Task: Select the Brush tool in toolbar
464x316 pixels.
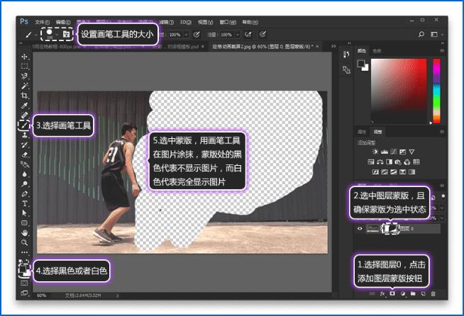Action: pos(25,125)
